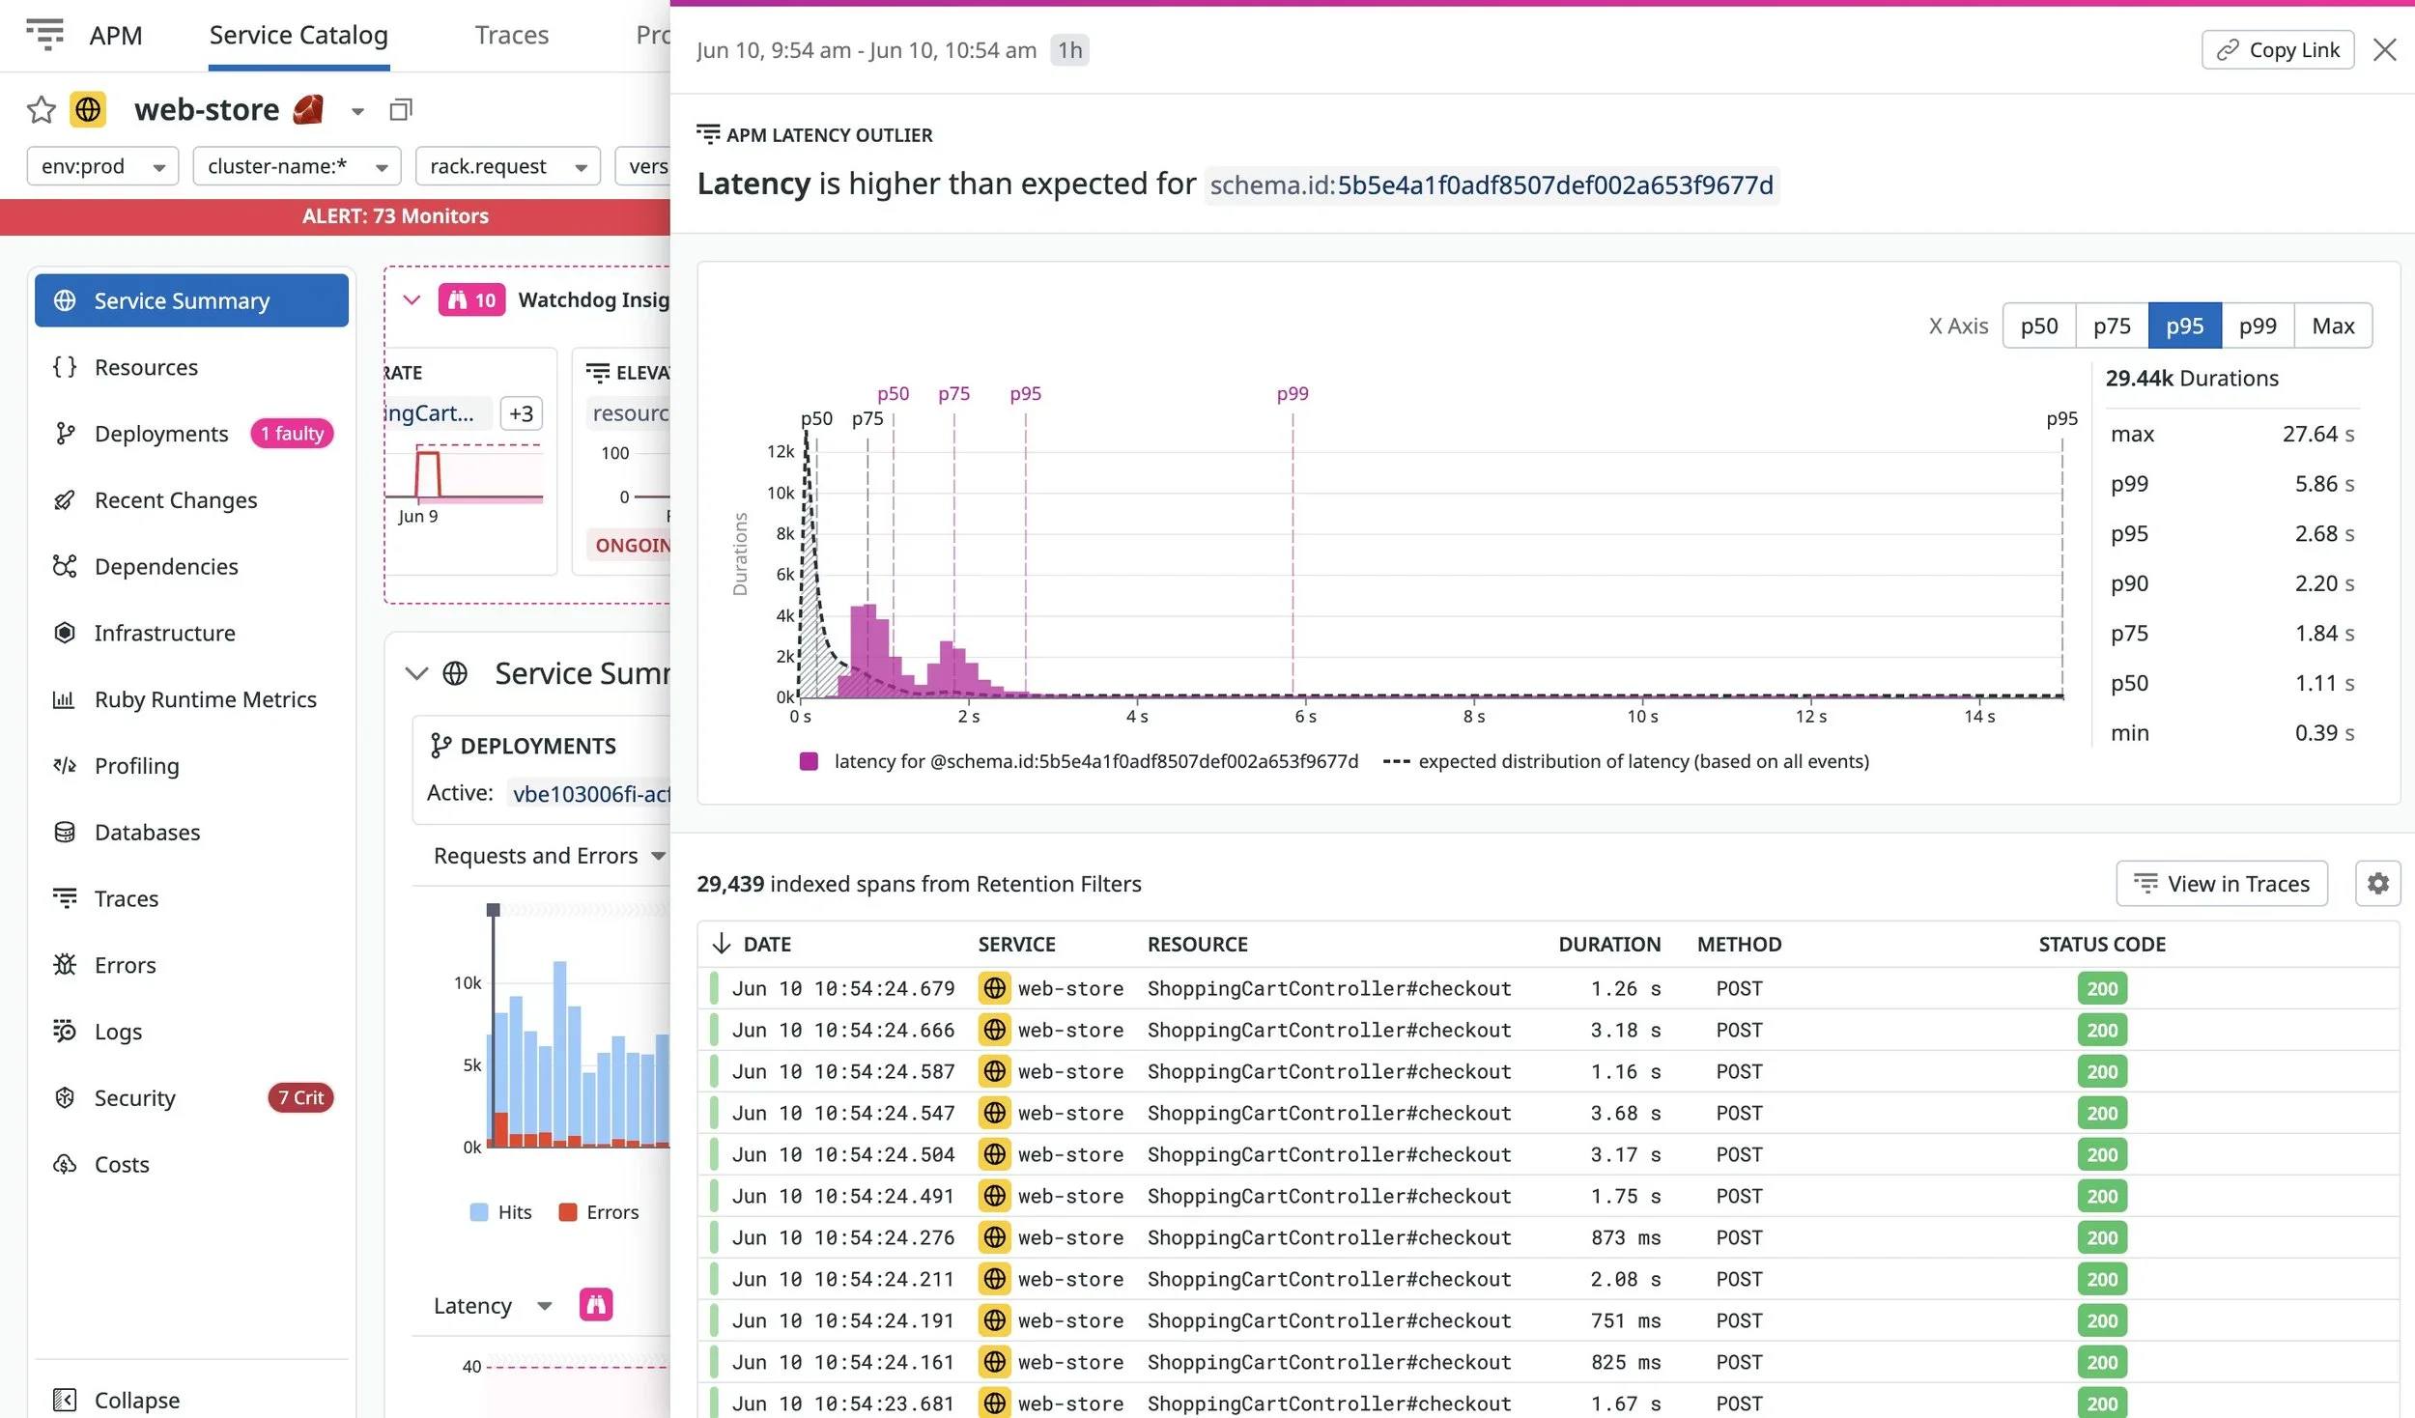The height and width of the screenshot is (1418, 2415).
Task: Collapse the Watchdog Insights panel chevron
Action: pyautogui.click(x=412, y=299)
